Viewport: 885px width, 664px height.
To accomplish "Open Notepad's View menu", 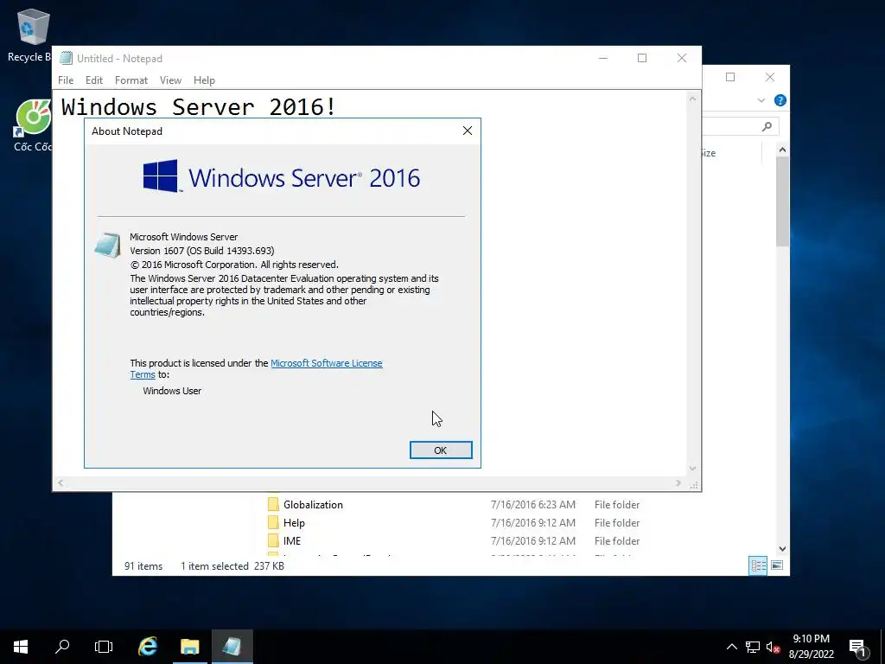I will pyautogui.click(x=170, y=80).
